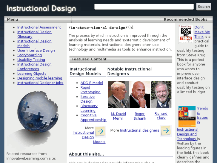Image resolution: width=217 pixels, height=163 pixels.
Task: Click the Featured Content heading bar
Action: 121,59
